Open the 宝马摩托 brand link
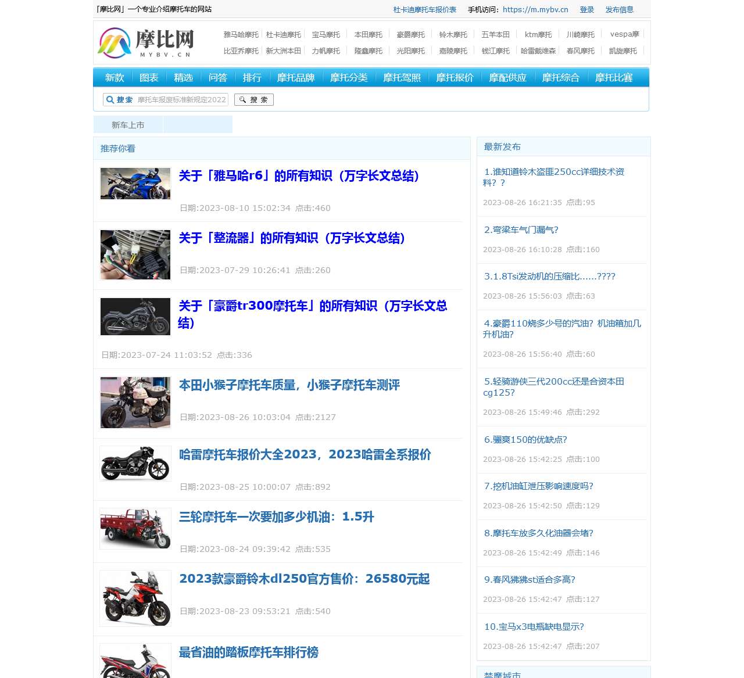Image resolution: width=744 pixels, height=678 pixels. [x=326, y=35]
